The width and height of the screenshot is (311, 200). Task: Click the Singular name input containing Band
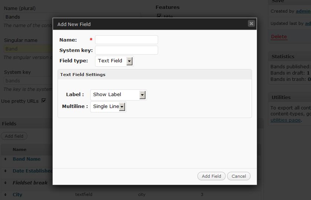point(28,49)
